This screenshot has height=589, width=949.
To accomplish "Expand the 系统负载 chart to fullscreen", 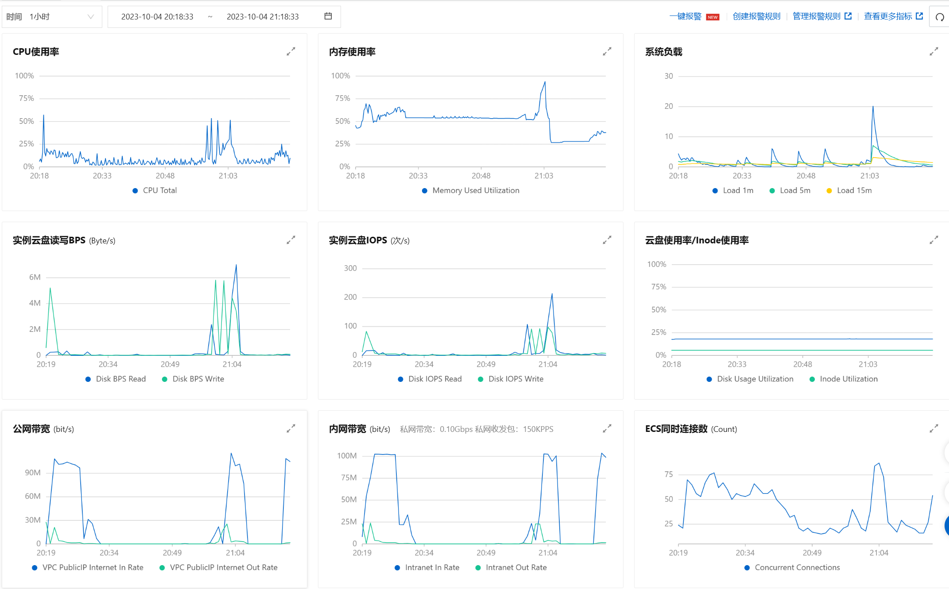I will point(934,52).
